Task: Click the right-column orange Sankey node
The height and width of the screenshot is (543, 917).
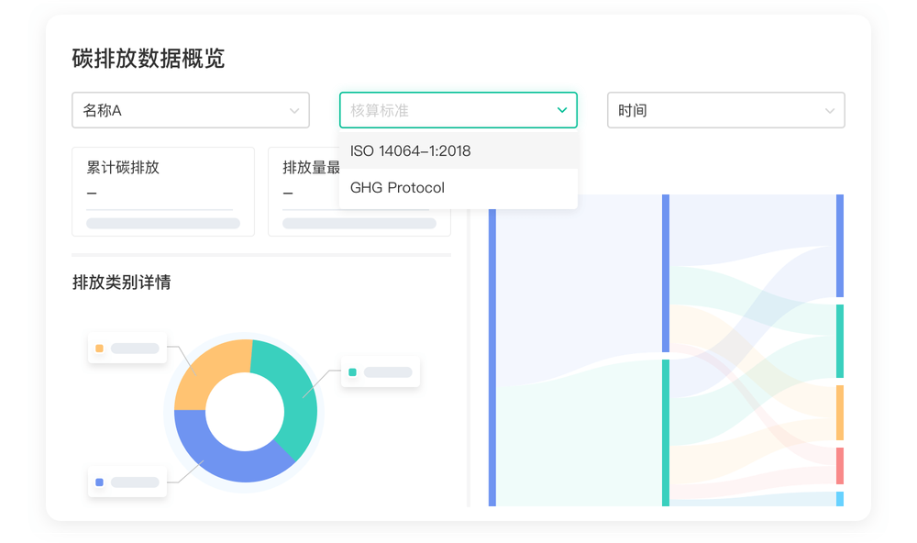Action: pos(840,413)
